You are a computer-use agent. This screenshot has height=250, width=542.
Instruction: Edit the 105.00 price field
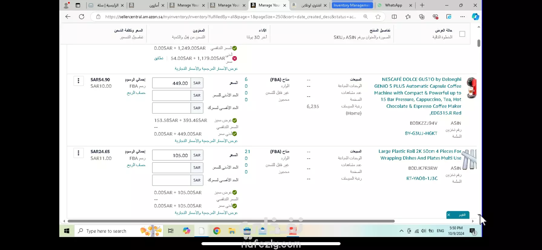[171, 155]
